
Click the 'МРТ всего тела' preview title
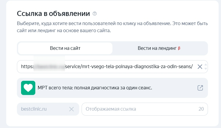(x=95, y=88)
